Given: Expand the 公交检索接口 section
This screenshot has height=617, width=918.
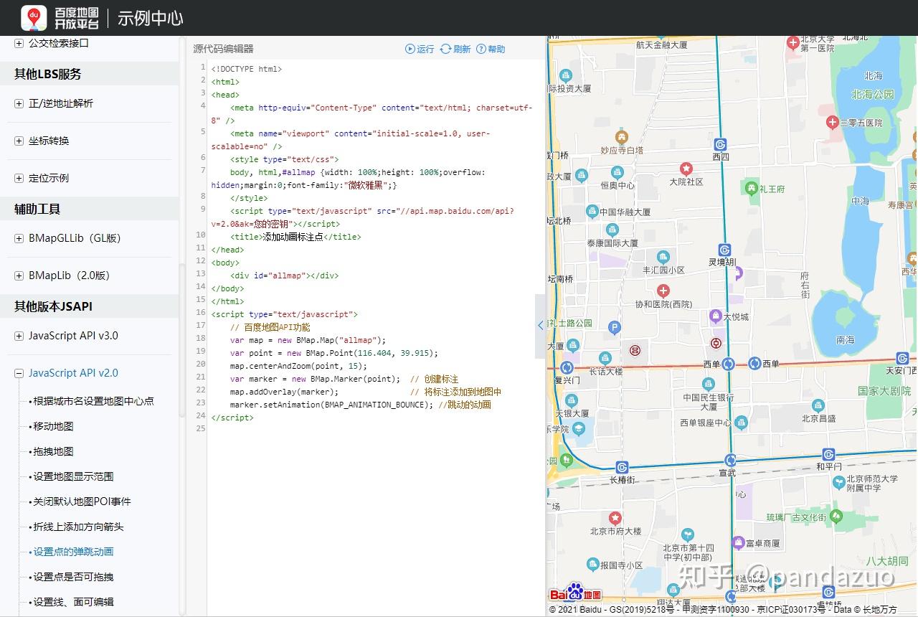Looking at the screenshot, I should 19,43.
